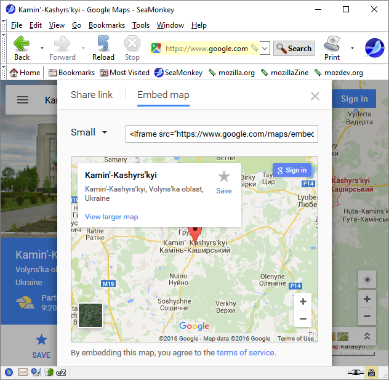The height and width of the screenshot is (380, 389).
Task: Click the satellite view thumbnail
Action: (90, 315)
